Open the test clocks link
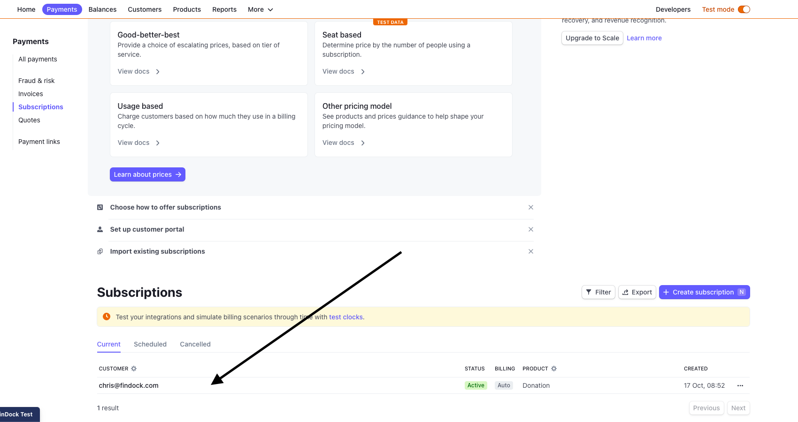This screenshot has height=422, width=798. (x=346, y=317)
